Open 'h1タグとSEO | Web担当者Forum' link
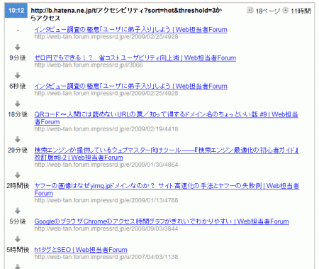The image size is (319, 269). click(81, 250)
